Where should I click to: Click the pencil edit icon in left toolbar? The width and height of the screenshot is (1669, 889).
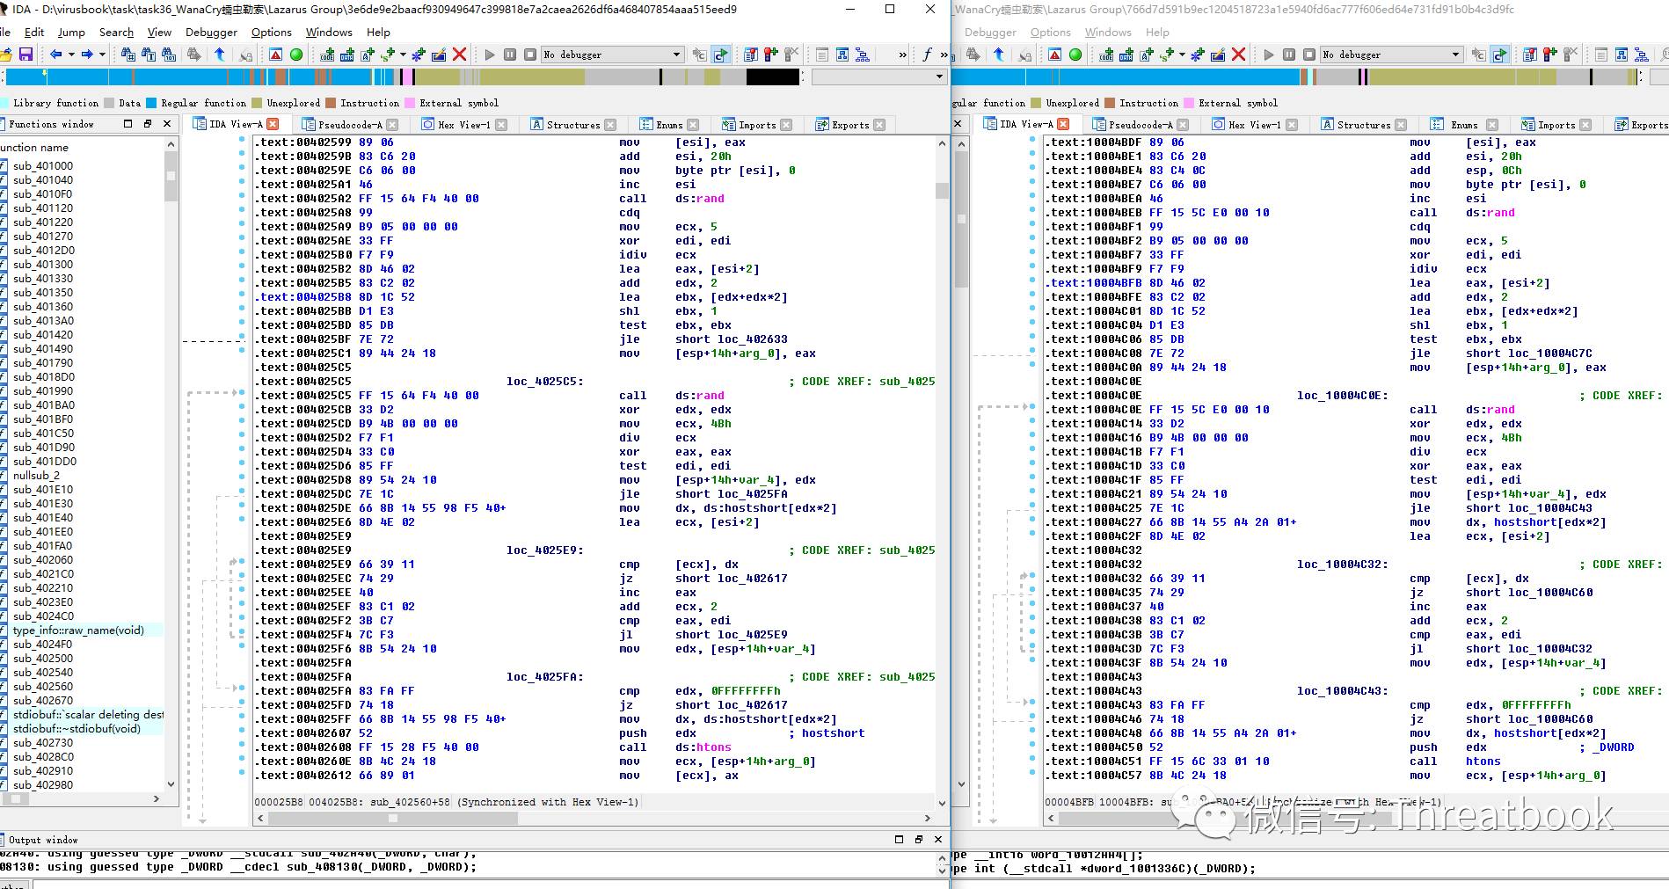pyautogui.click(x=439, y=55)
